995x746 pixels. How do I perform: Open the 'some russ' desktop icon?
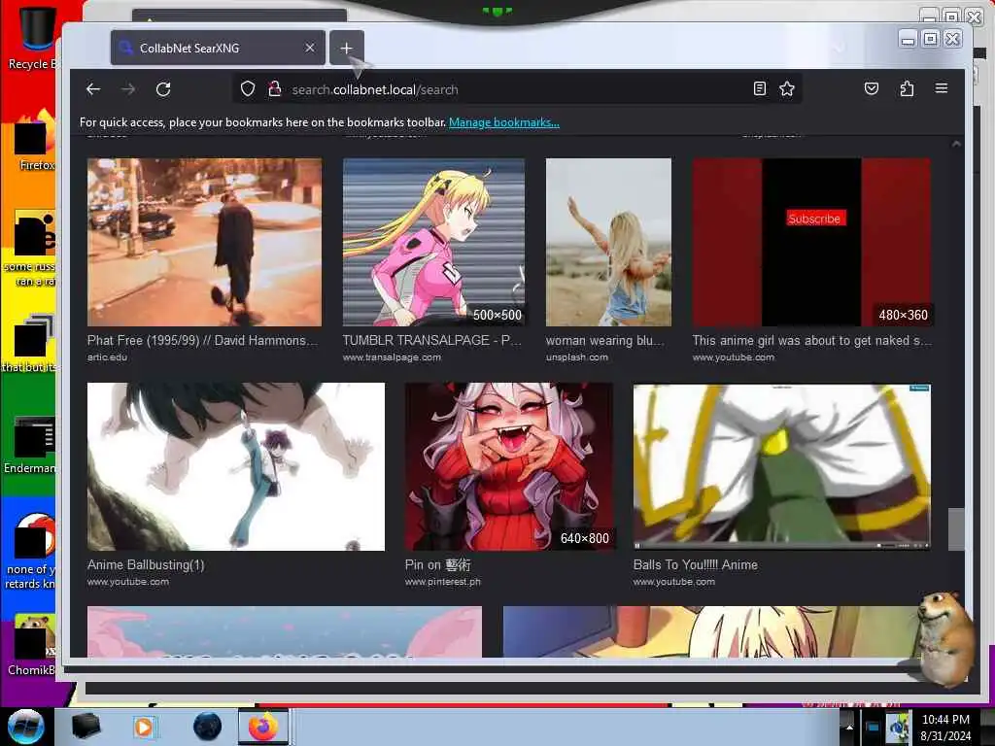(30, 249)
